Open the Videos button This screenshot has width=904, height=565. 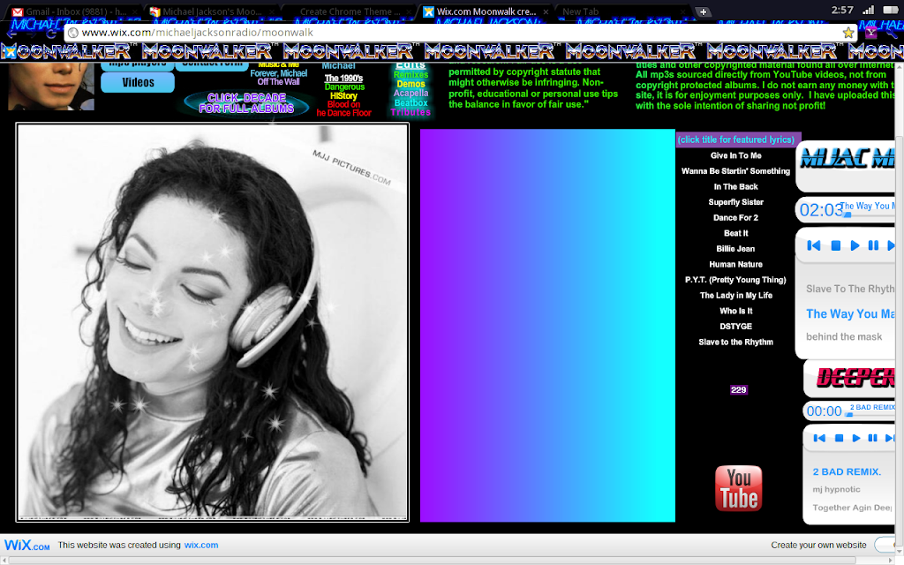pyautogui.click(x=138, y=82)
